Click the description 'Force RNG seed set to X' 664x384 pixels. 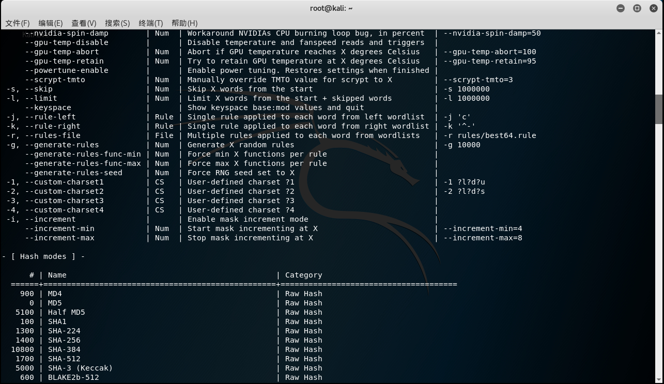241,173
